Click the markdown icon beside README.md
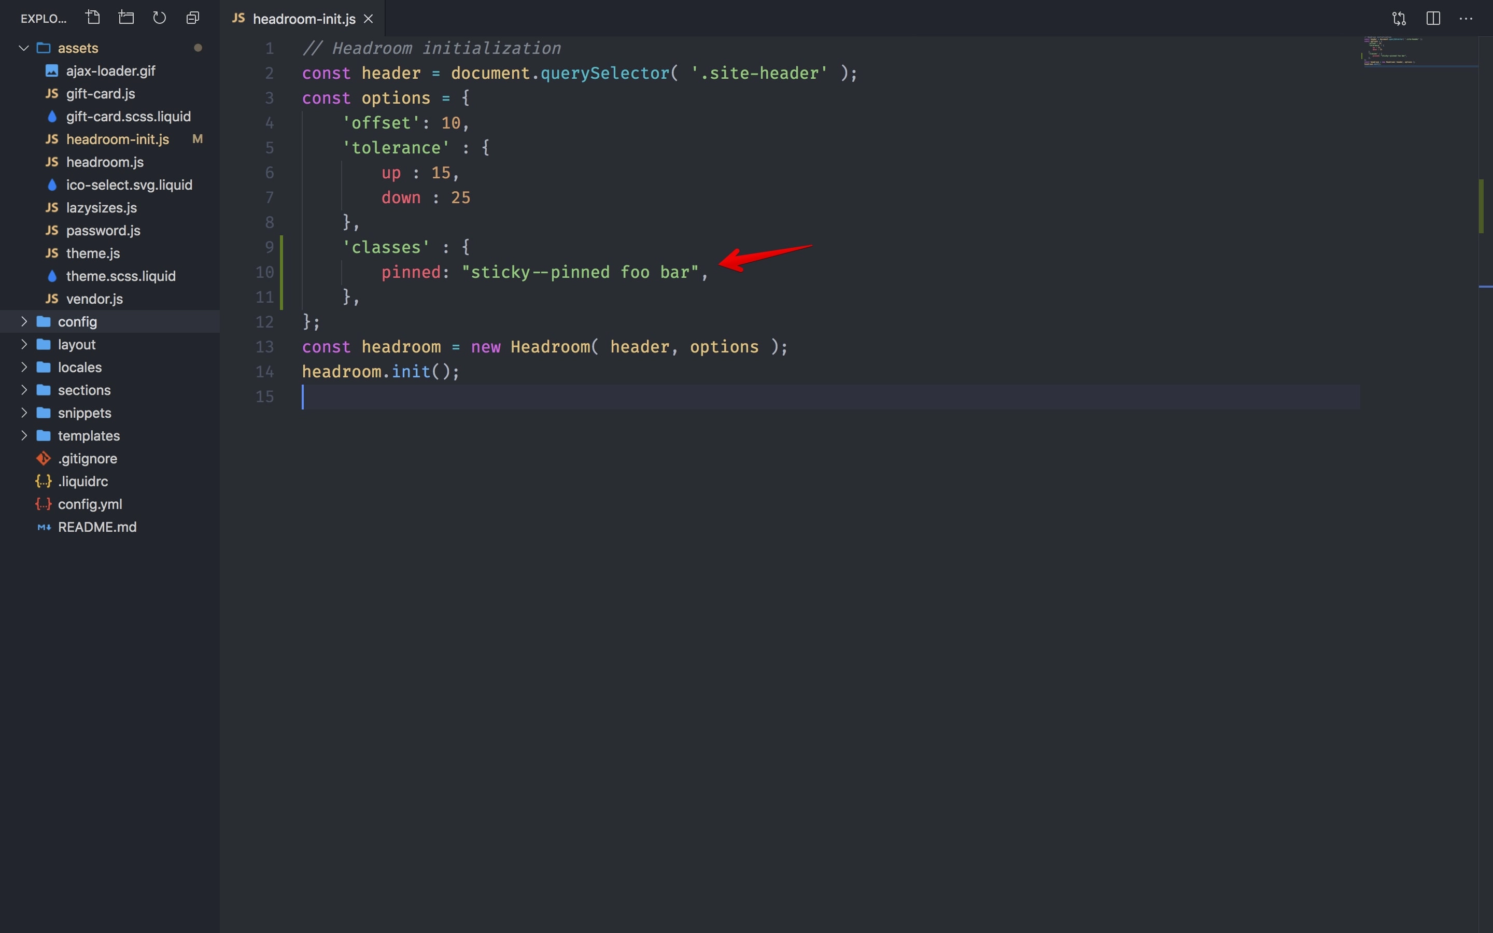Viewport: 1493px width, 933px height. tap(44, 528)
